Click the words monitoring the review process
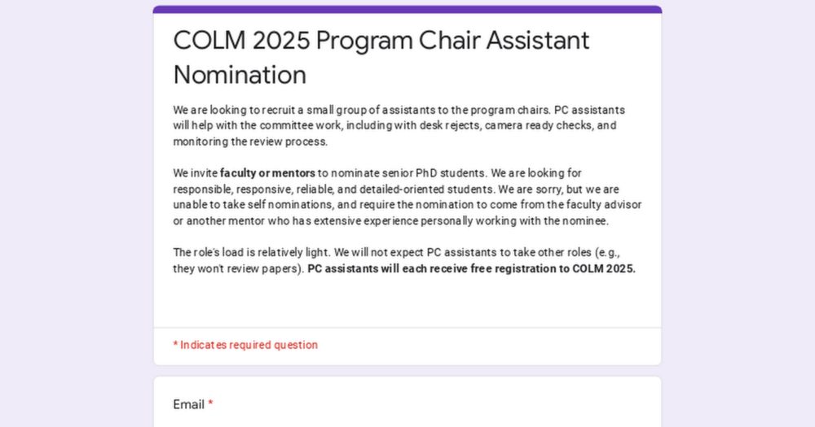This screenshot has width=815, height=427. click(x=250, y=142)
